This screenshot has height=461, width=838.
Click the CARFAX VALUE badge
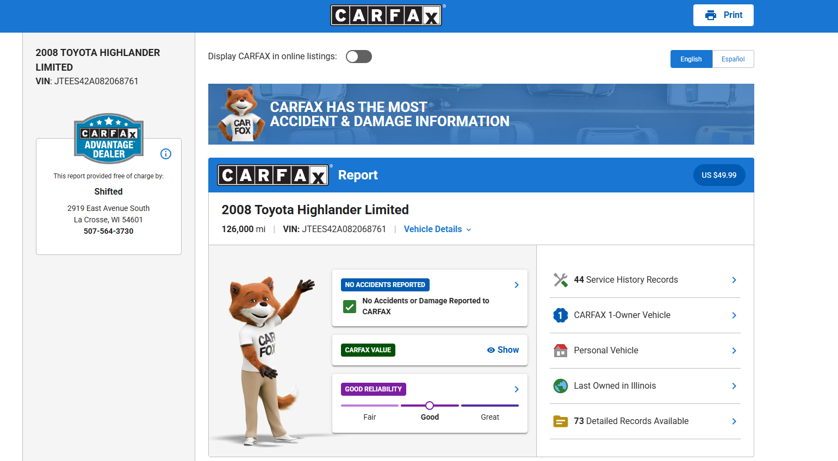(368, 350)
